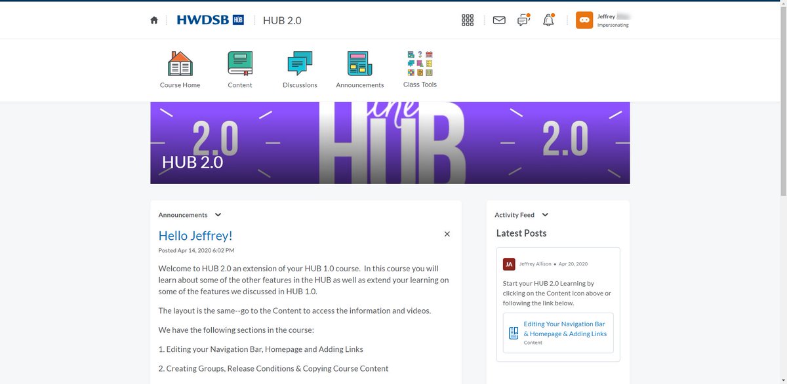The image size is (787, 384).
Task: Click section 1 Editing your Navigation Bar text
Action: pyautogui.click(x=261, y=349)
